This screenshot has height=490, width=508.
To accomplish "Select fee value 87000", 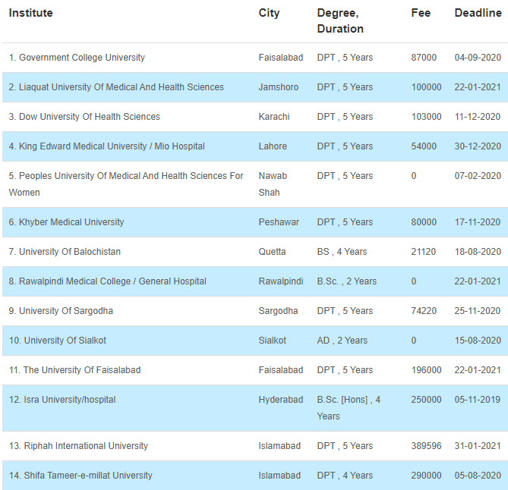I will 424,58.
